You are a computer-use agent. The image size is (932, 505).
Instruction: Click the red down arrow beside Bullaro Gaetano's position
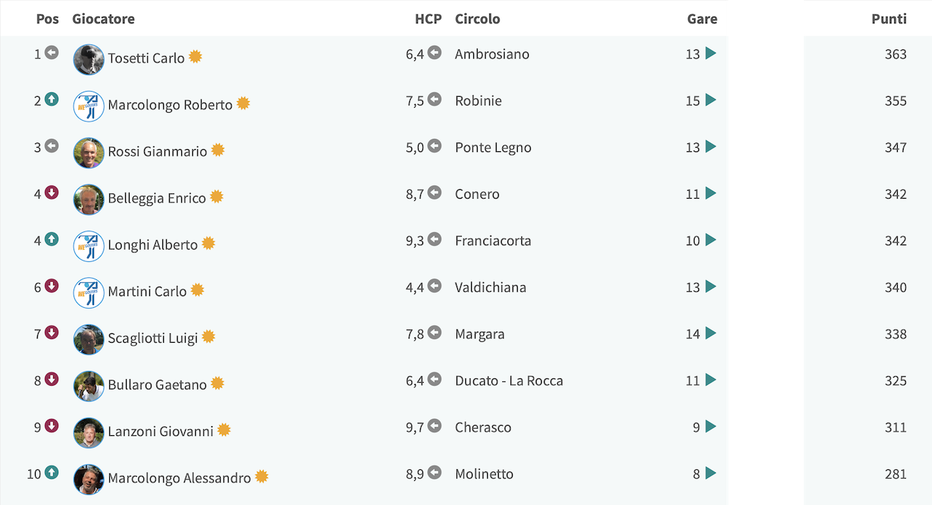52,379
